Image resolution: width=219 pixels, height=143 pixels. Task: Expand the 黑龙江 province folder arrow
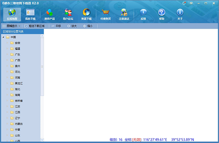tap(7, 83)
